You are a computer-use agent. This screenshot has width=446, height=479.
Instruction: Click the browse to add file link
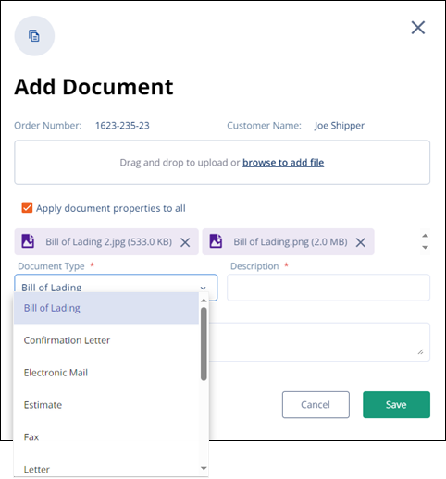point(283,163)
